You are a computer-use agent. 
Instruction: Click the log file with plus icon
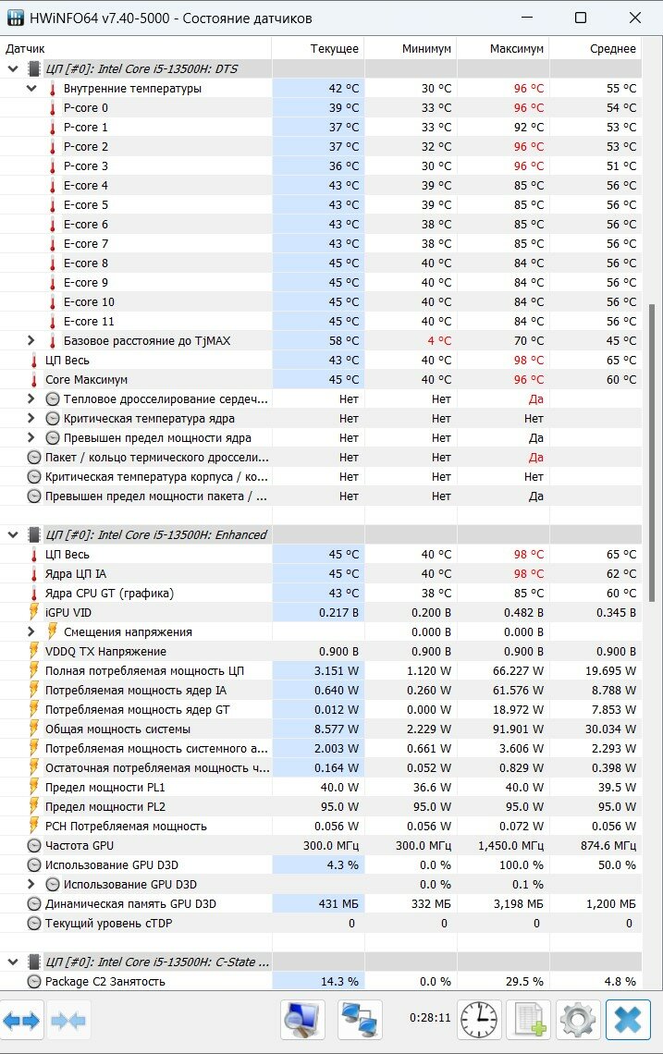pos(529,1020)
